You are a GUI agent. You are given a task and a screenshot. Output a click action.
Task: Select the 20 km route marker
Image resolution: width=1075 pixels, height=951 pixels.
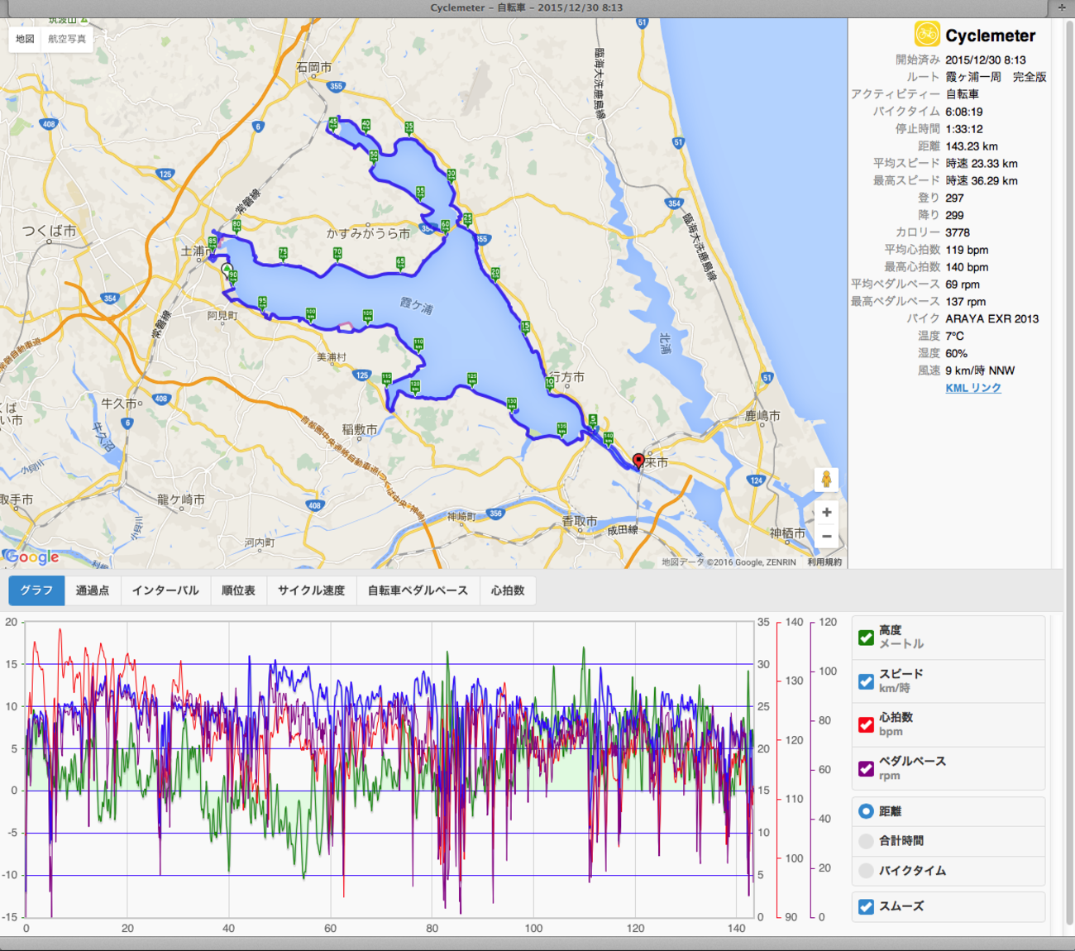(x=495, y=273)
